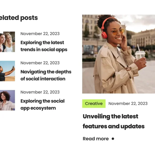Click the Related posts heading
The width and height of the screenshot is (155, 155).
click(x=19, y=18)
